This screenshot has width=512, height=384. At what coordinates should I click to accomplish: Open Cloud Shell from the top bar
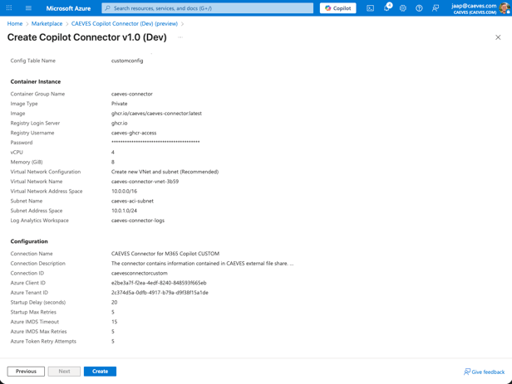pos(370,8)
